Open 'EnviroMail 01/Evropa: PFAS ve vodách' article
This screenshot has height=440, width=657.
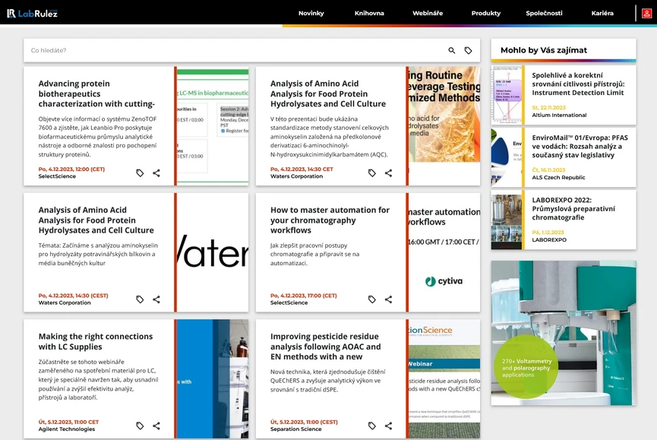(580, 146)
